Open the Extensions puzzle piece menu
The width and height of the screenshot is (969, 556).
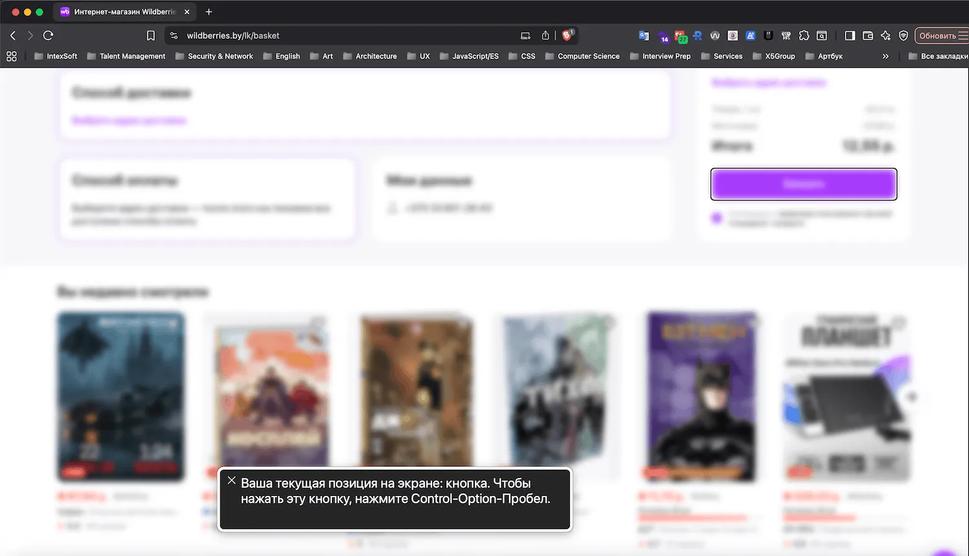point(804,36)
